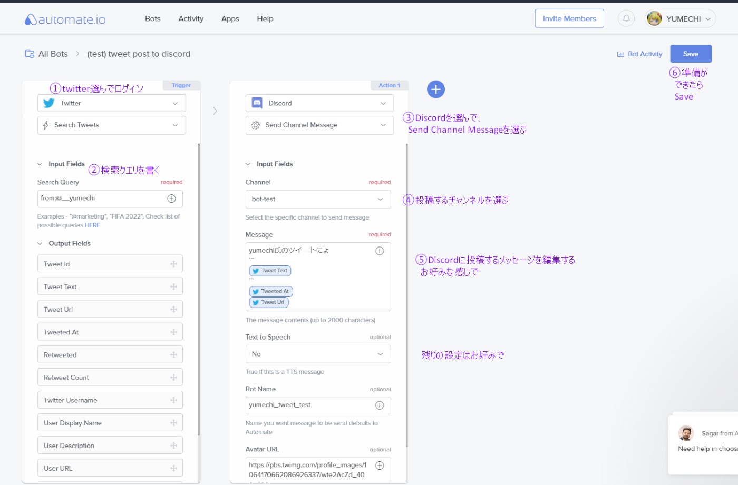Open the Bots menu
Screen dimensions: 738x485
click(x=153, y=18)
